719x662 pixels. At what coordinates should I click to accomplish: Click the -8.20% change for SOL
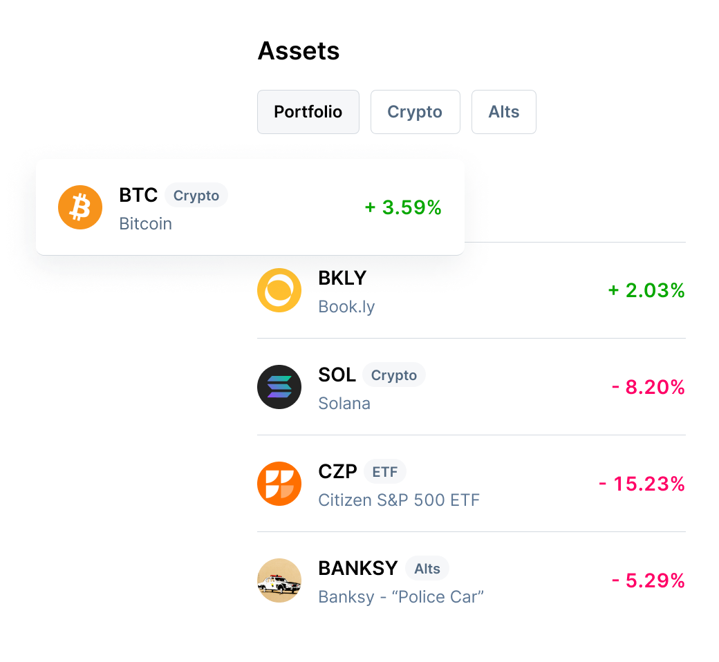(648, 387)
